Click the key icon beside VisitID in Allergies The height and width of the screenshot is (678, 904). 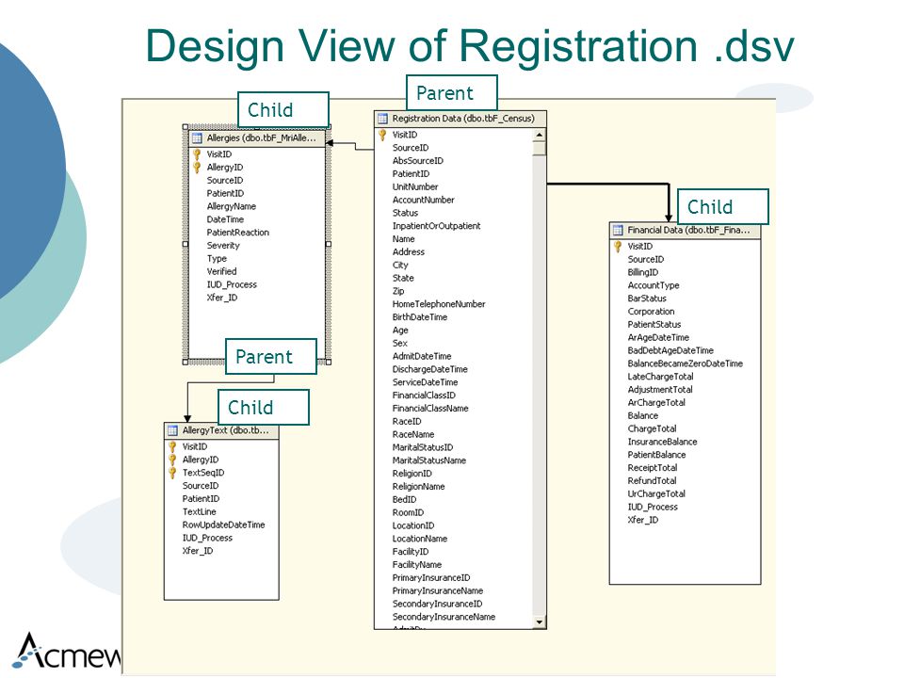[x=197, y=154]
